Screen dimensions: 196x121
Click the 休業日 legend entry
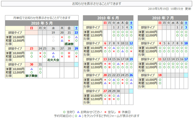[x=124, y=112]
